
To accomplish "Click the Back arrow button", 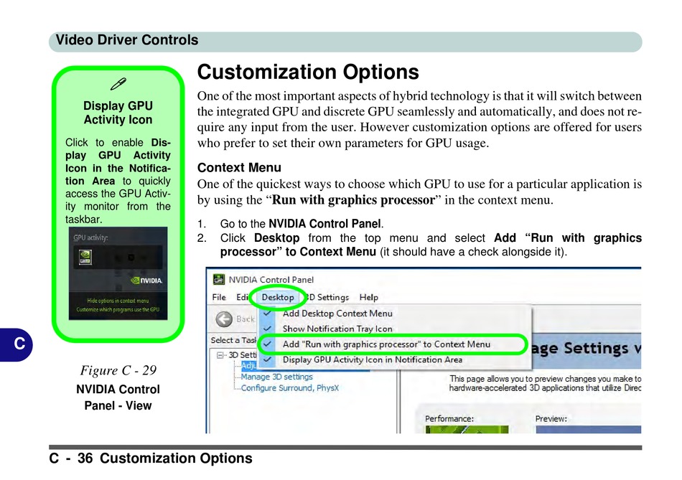I will (224, 319).
